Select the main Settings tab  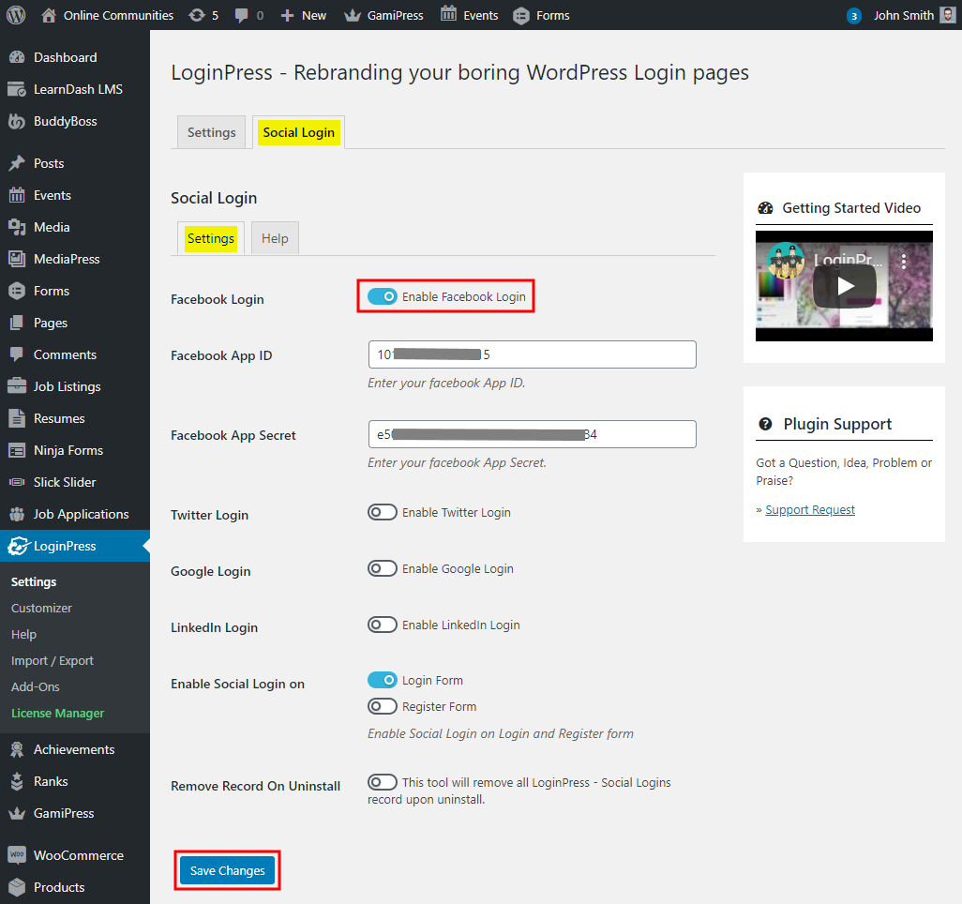point(210,132)
